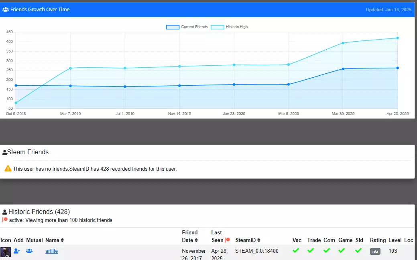Click the person icon beside Steam Friends

pos(4,153)
